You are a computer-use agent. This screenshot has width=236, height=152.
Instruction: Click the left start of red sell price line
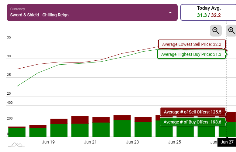click(x=17, y=69)
